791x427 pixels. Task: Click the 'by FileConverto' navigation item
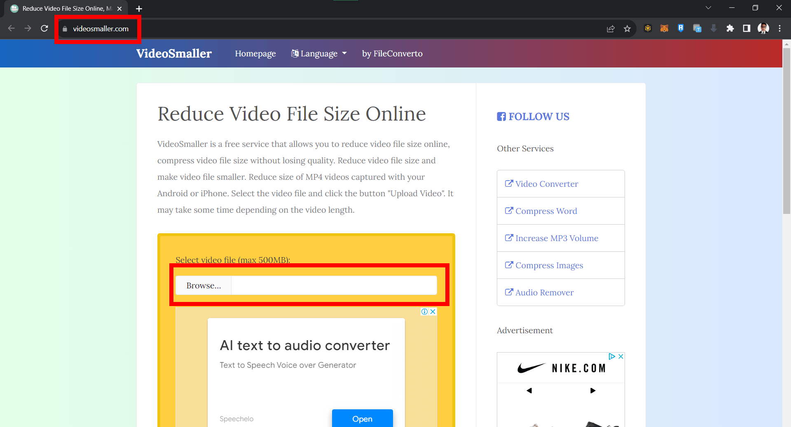point(392,53)
